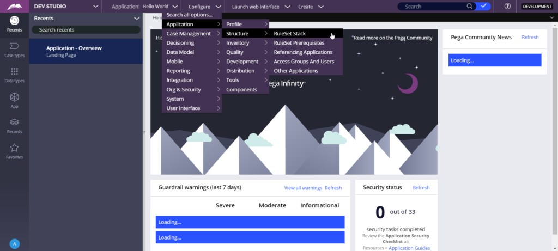
Task: Open Data types in sidebar
Action: click(14, 75)
